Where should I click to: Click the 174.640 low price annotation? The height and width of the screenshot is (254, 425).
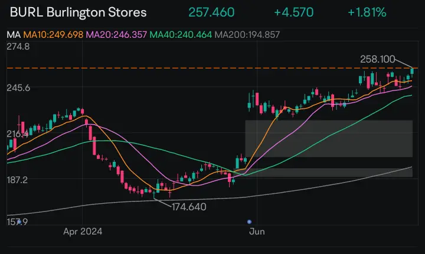pos(189,207)
